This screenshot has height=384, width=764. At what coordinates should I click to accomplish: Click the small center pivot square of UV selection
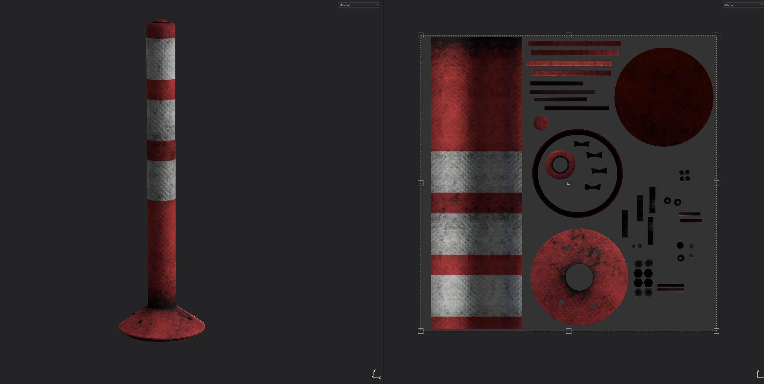[x=568, y=183]
